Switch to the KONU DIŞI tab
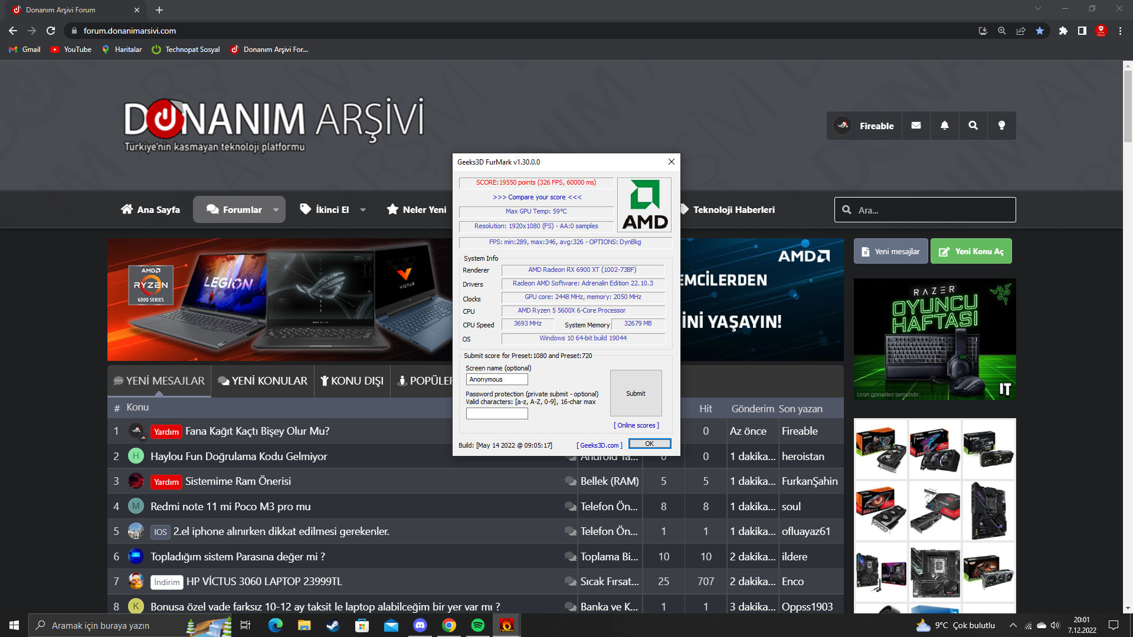This screenshot has width=1133, height=637. pos(352,381)
